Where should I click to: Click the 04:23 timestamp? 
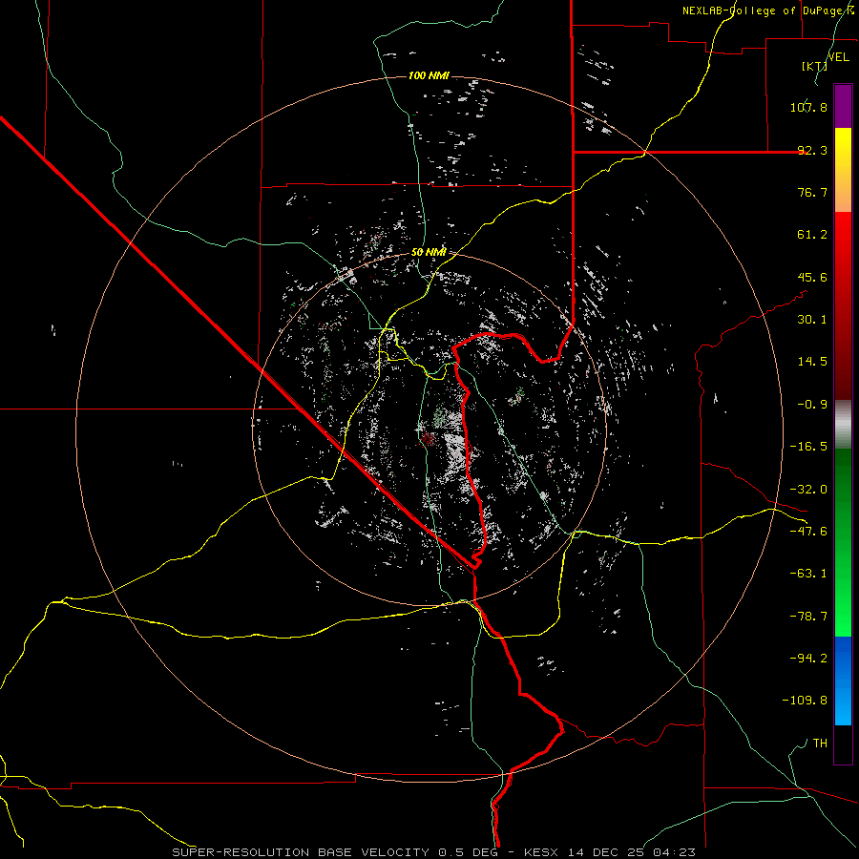[x=675, y=852]
